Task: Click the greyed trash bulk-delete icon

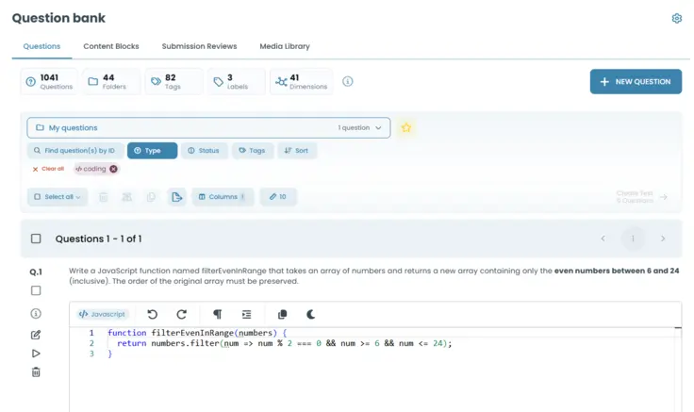Action: [103, 197]
